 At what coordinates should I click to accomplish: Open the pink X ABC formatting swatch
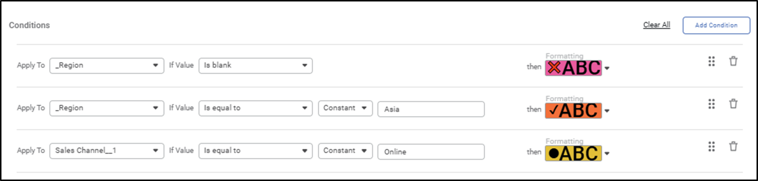click(573, 68)
